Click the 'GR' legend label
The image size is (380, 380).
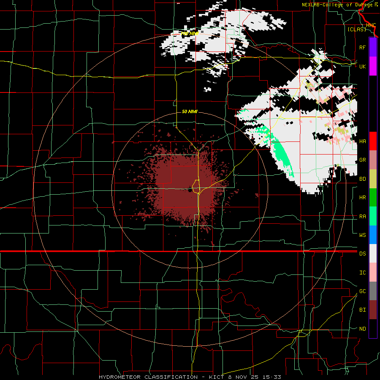(362, 160)
